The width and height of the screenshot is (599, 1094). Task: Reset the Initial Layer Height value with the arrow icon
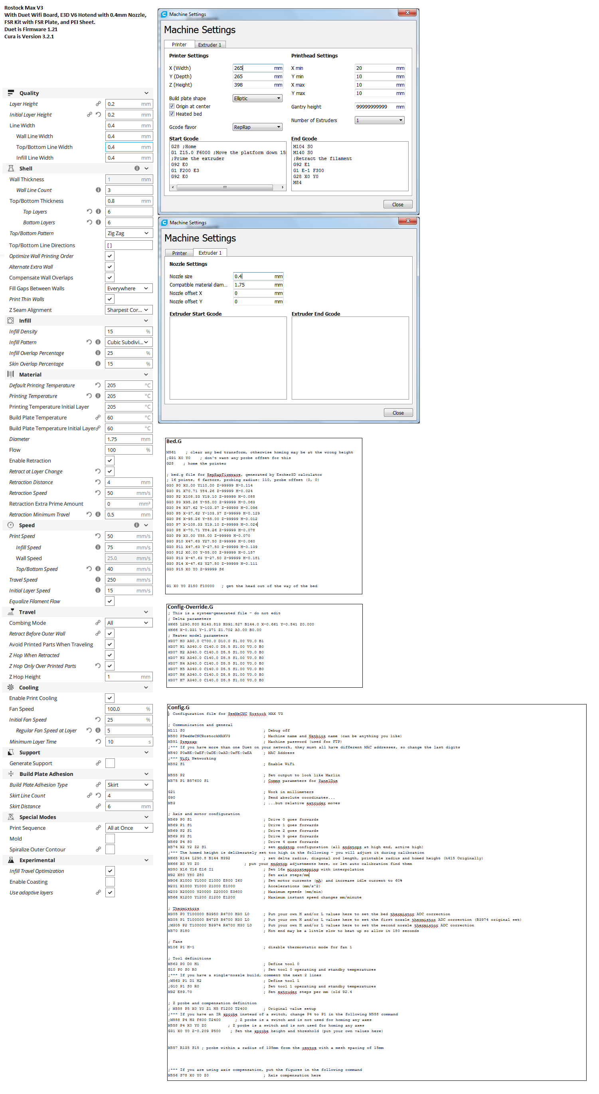click(98, 115)
